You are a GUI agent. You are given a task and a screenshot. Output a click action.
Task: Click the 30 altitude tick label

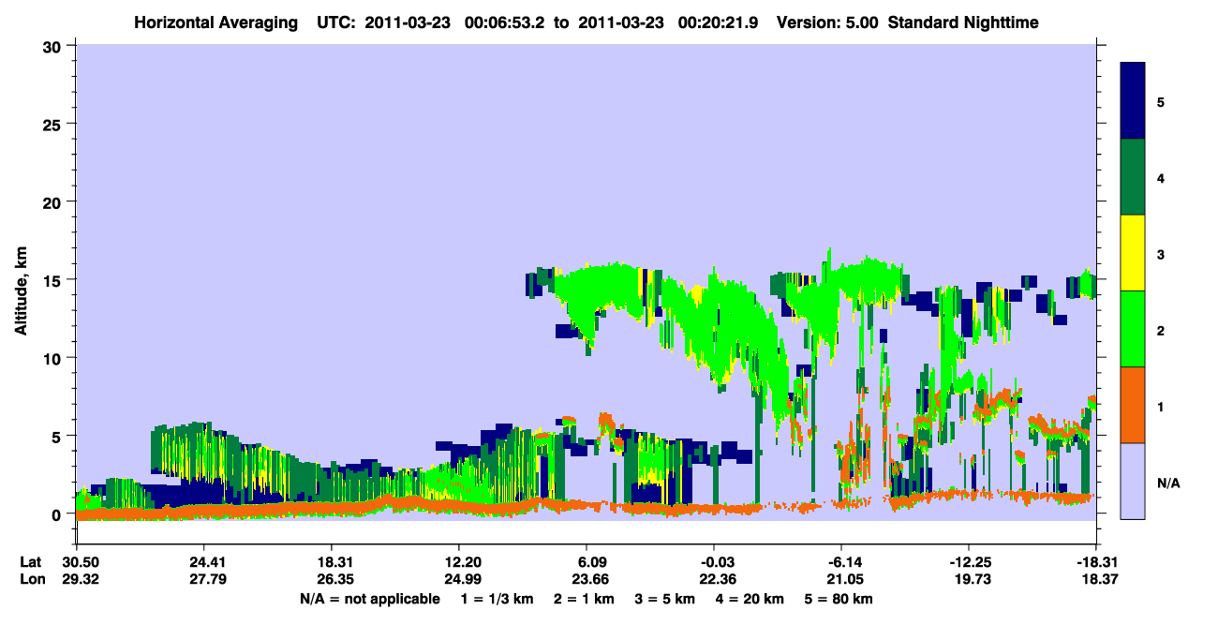click(54, 46)
